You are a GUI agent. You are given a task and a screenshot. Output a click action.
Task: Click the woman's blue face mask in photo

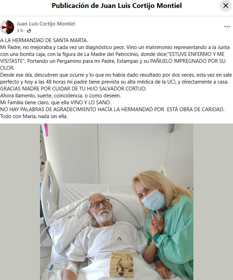point(153,200)
